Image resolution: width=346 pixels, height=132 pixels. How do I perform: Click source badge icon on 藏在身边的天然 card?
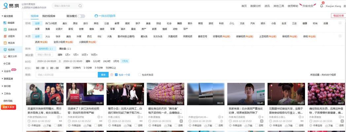click(x=181, y=121)
